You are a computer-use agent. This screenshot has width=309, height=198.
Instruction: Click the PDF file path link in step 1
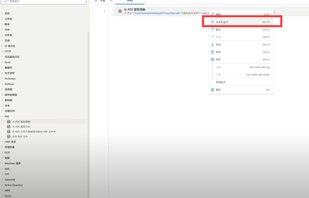(x=156, y=13)
